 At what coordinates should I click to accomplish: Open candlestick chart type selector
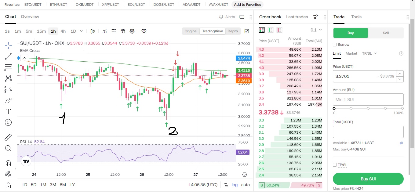pos(93,31)
